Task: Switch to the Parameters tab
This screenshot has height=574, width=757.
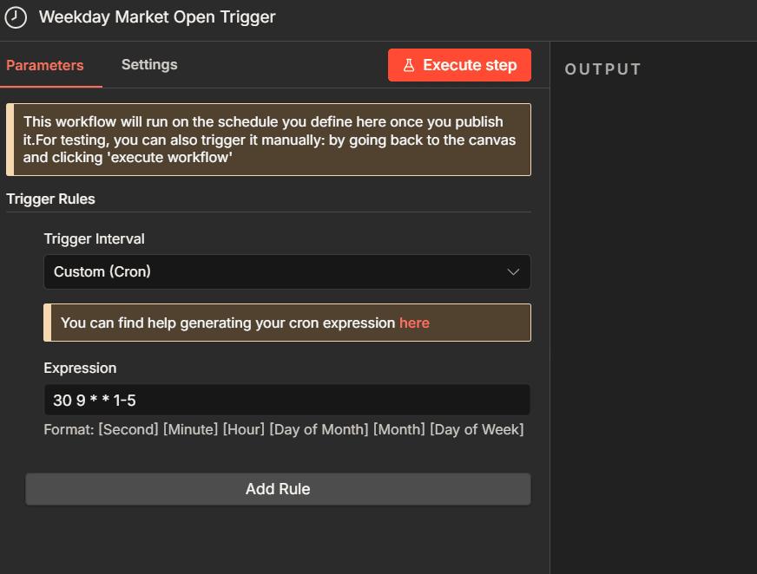Action: 45,65
